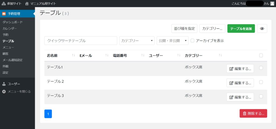
Task: Open カレンダー in the sidebar menu
Action: (10, 28)
